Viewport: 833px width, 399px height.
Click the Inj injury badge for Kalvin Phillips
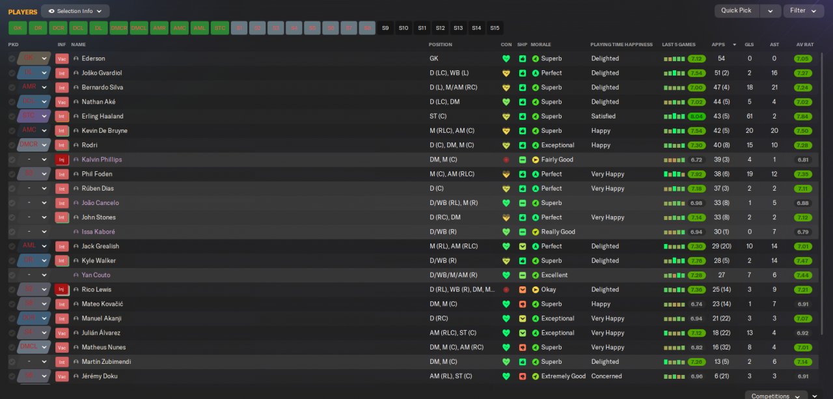62,159
